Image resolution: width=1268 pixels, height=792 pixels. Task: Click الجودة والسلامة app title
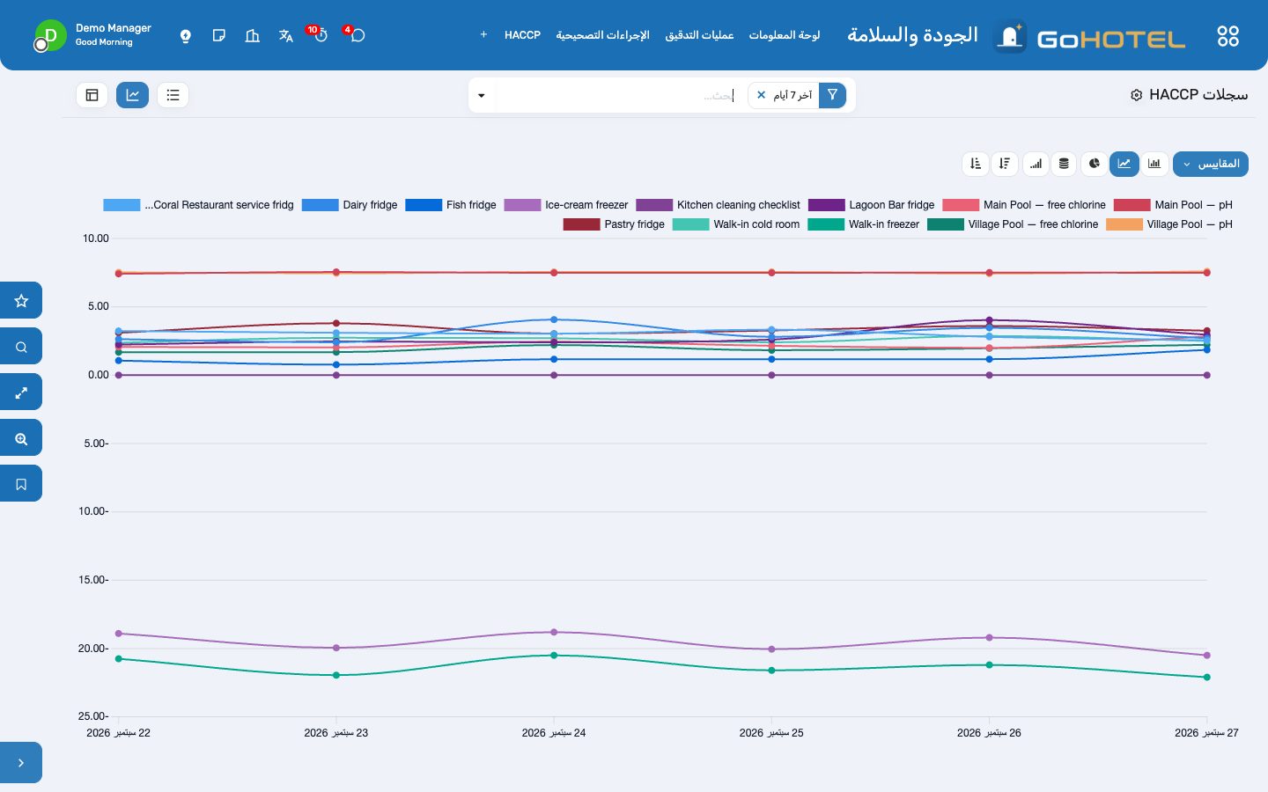(912, 35)
